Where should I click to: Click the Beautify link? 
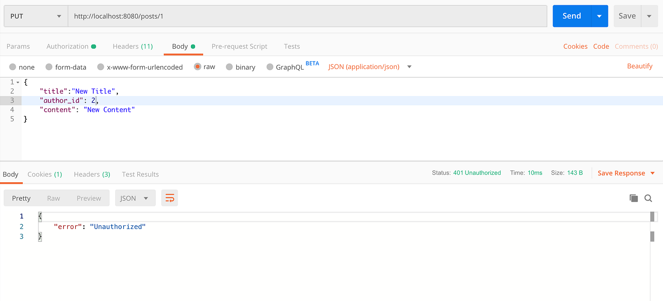click(640, 66)
